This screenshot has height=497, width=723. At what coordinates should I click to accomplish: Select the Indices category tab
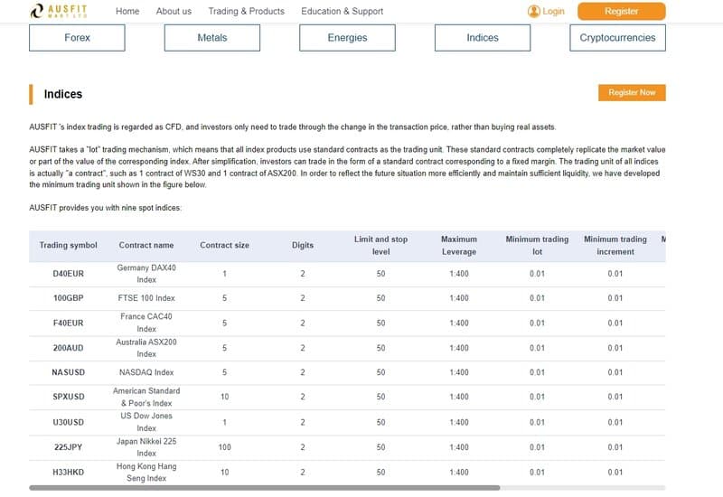coord(483,38)
